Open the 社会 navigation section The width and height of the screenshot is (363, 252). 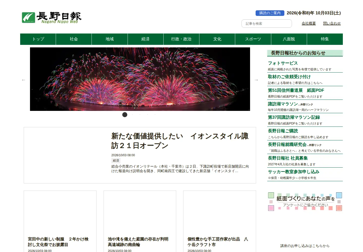coord(74,39)
